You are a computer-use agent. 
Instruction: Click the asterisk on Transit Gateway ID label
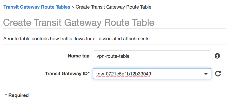click(88, 73)
